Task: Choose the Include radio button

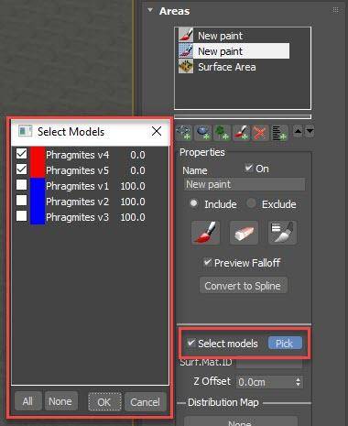Action: [x=193, y=203]
